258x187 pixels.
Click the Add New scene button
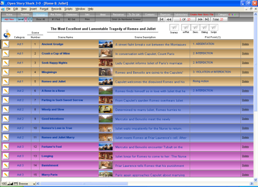coord(9,20)
